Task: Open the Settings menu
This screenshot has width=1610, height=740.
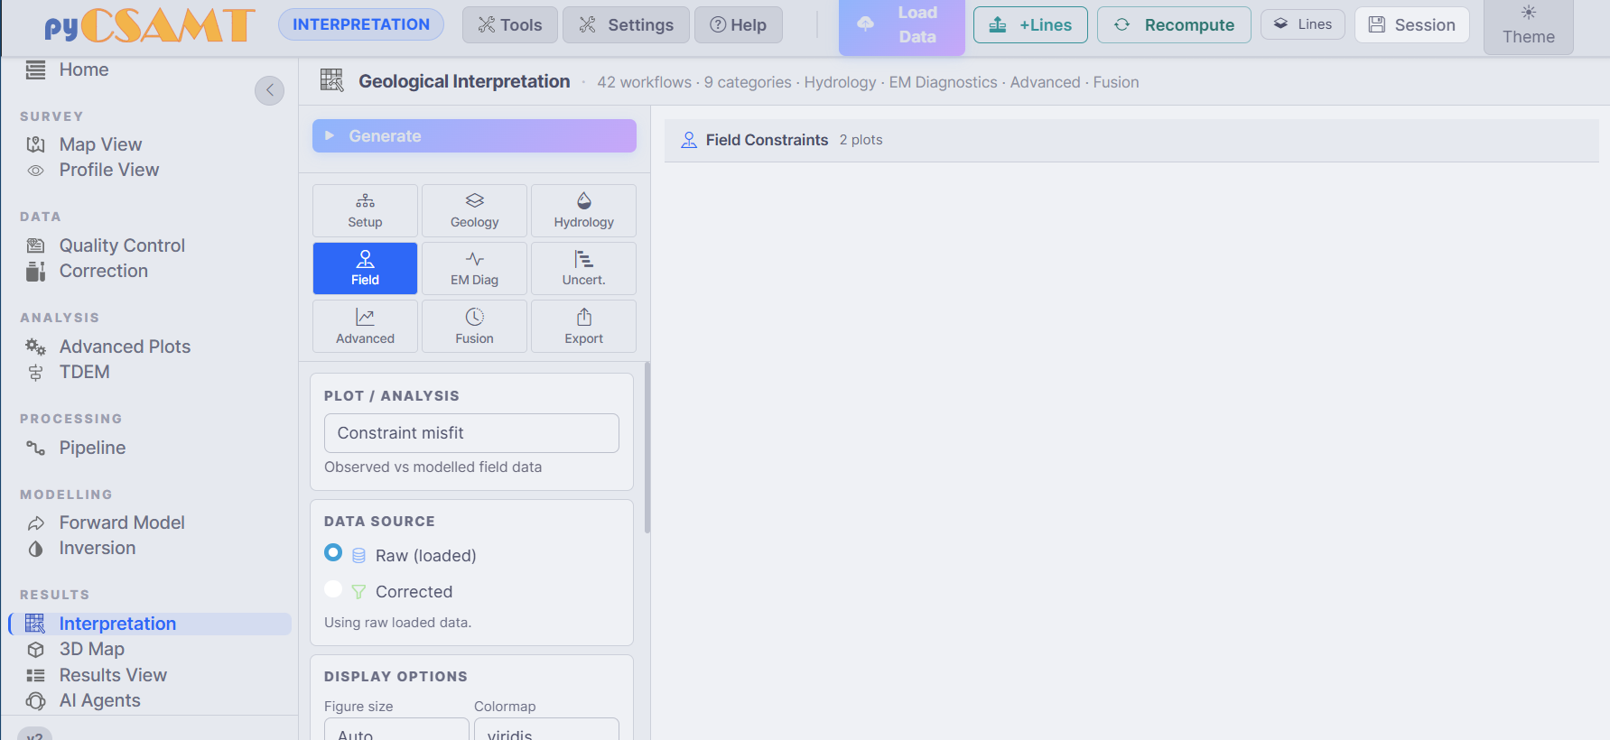Action: (x=626, y=25)
